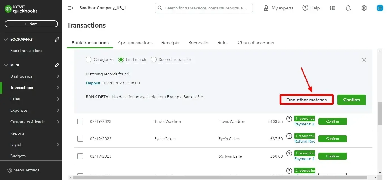Collapse the BOOKMARKS section
This screenshot has height=180, width=388.
[6, 40]
